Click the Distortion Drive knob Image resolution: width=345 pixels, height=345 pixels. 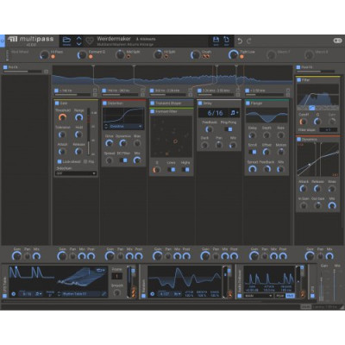[x=109, y=143]
